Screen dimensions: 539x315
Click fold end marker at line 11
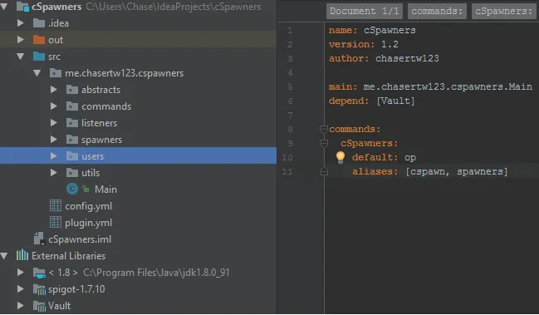(x=324, y=171)
